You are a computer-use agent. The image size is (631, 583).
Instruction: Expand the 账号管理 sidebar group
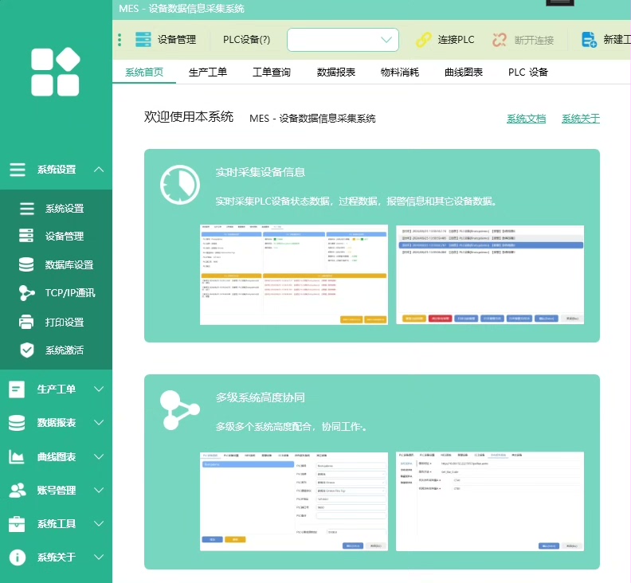99,491
